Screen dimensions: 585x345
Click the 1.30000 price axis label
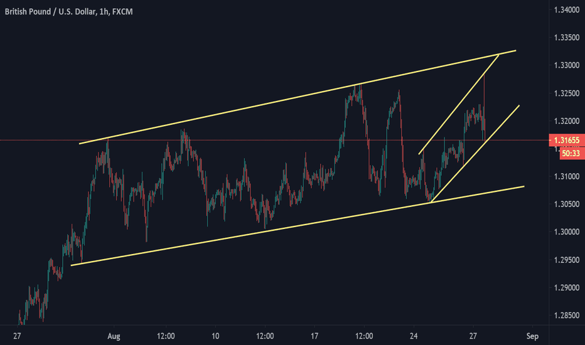point(567,231)
